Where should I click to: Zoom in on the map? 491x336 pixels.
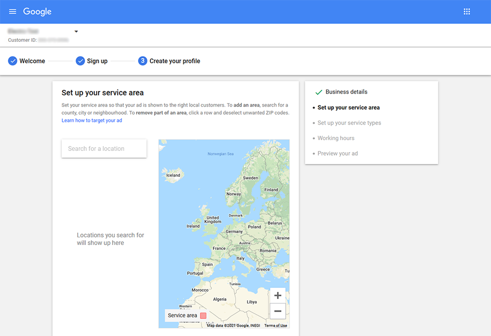pos(278,295)
